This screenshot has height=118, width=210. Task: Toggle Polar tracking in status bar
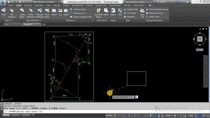coord(129,115)
